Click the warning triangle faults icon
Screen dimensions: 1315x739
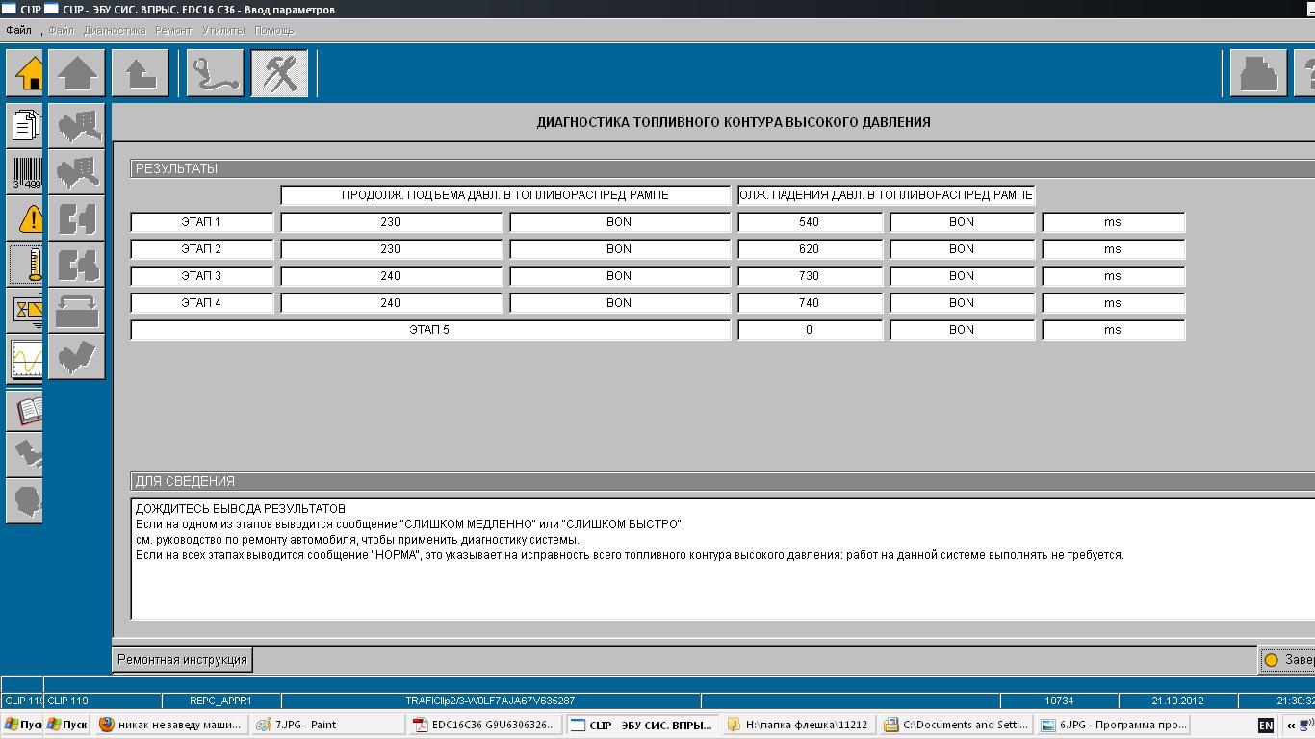[26, 218]
